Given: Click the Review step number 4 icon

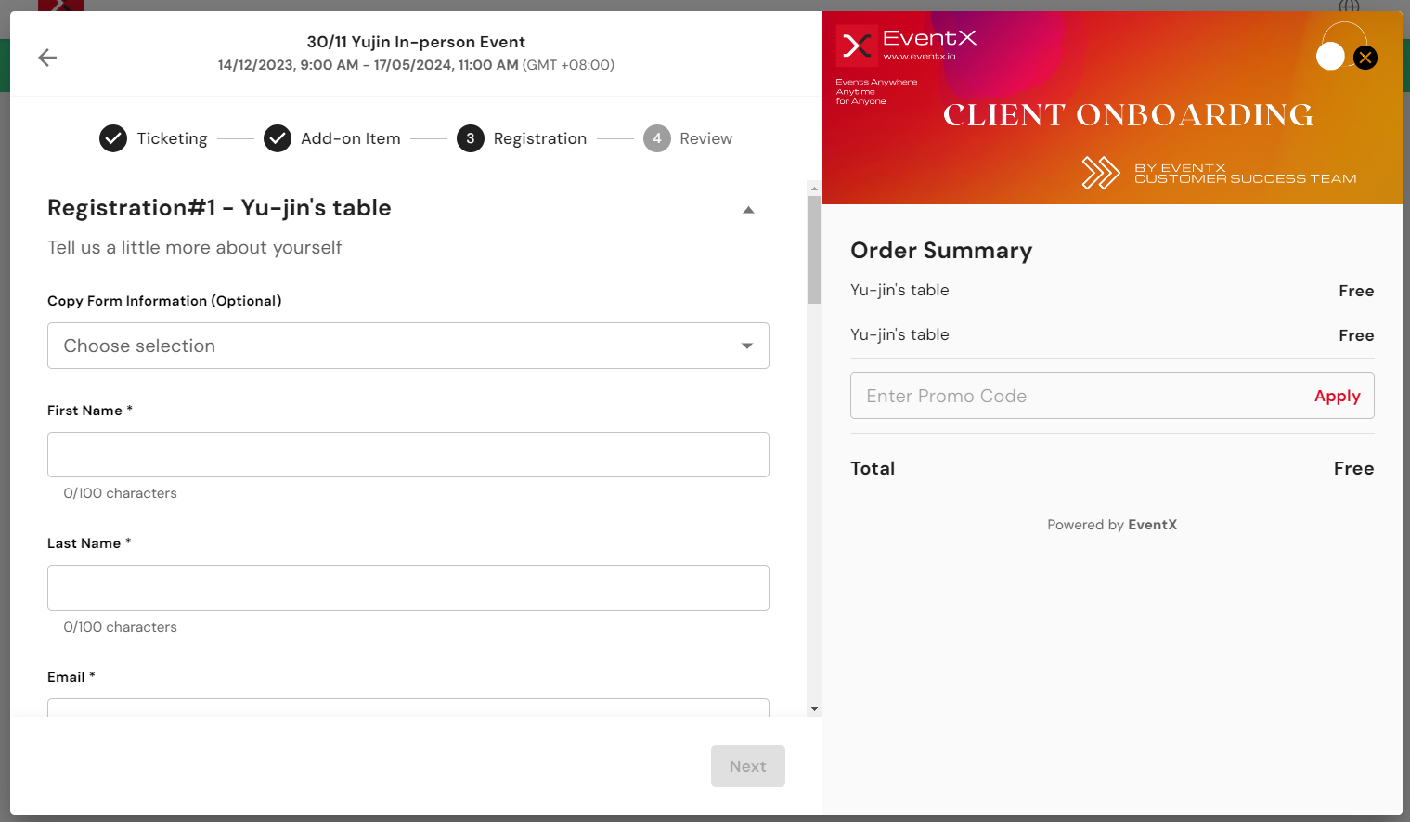Looking at the screenshot, I should [x=657, y=138].
